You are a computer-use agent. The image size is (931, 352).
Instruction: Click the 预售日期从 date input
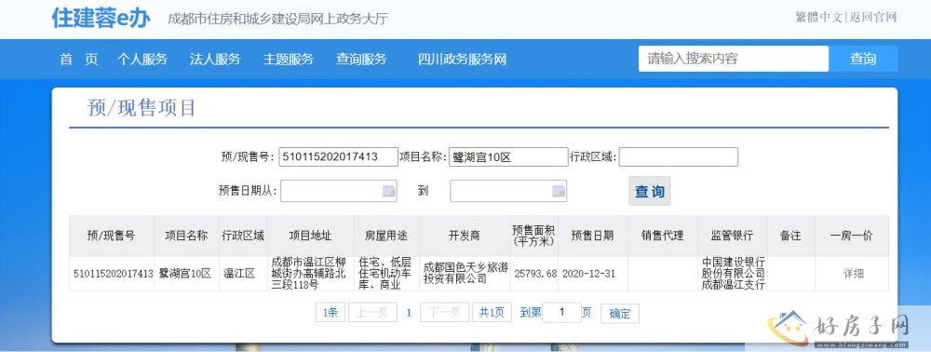coord(339,191)
